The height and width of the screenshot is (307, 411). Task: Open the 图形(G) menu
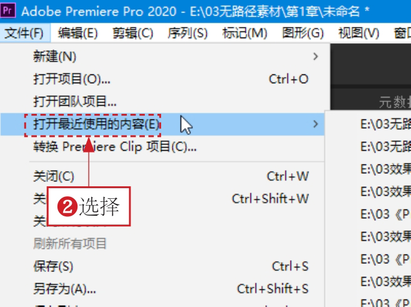pos(303,33)
